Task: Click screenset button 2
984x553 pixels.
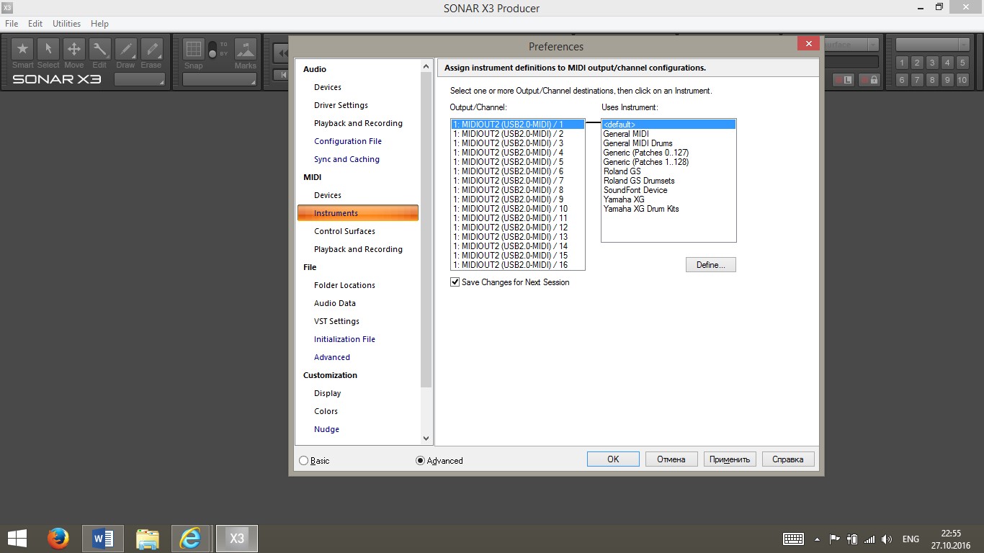Action: point(917,63)
